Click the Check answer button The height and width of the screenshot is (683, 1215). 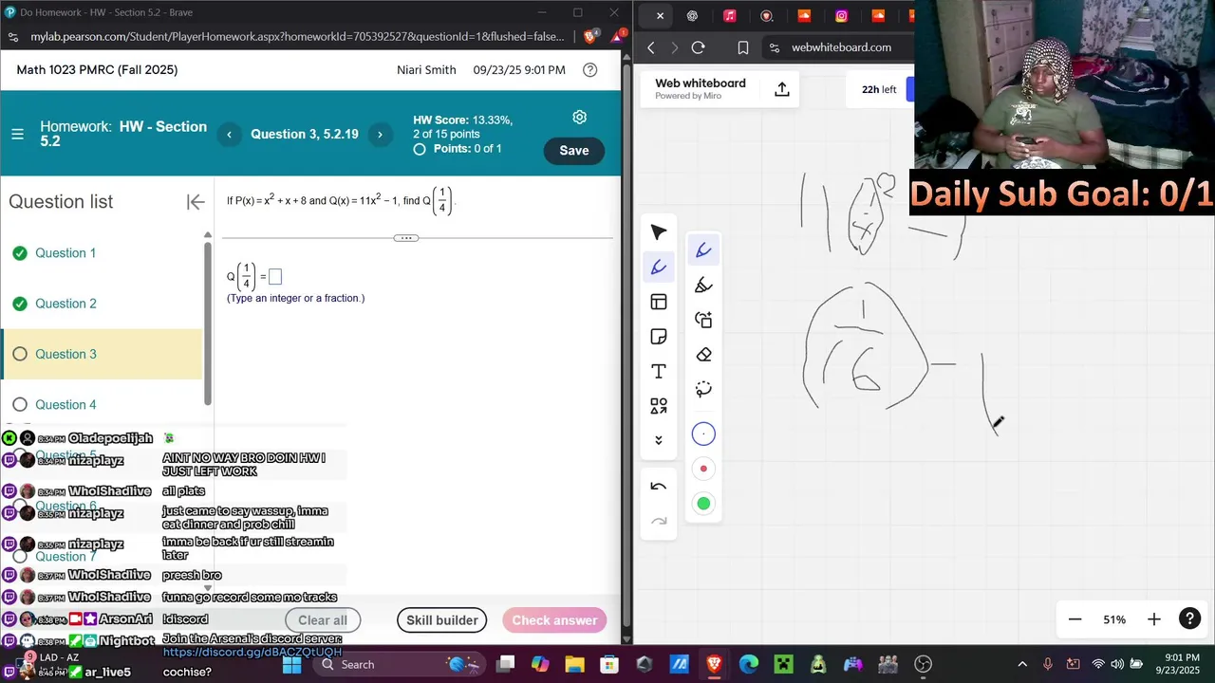(x=554, y=620)
